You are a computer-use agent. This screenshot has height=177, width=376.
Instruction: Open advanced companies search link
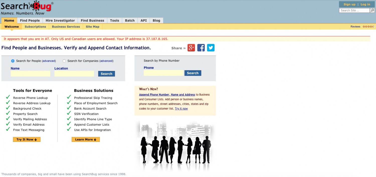(x=107, y=61)
